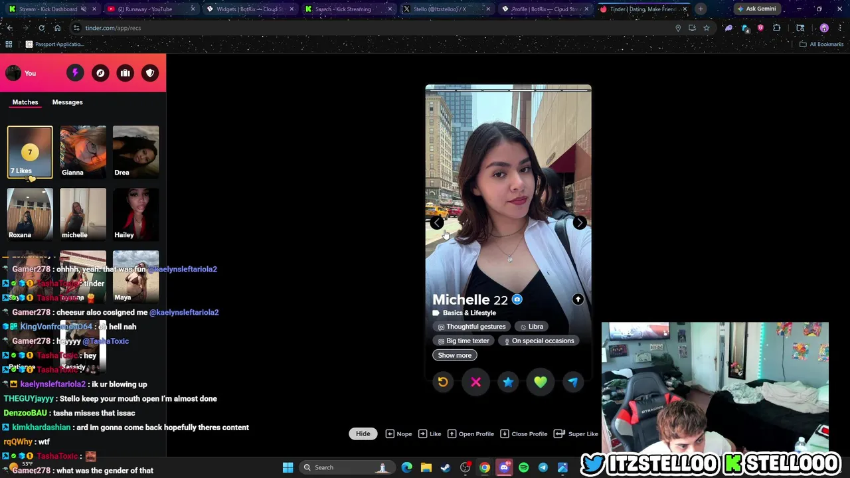The width and height of the screenshot is (850, 478).
Task: Open the All Bookmarks folder
Action: click(821, 44)
